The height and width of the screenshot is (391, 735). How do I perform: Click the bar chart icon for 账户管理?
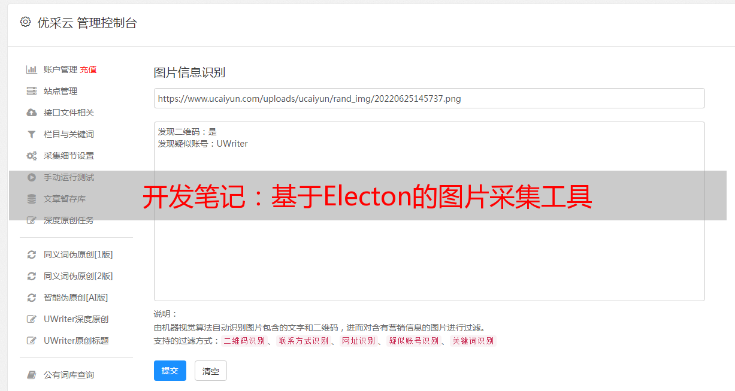[32, 69]
